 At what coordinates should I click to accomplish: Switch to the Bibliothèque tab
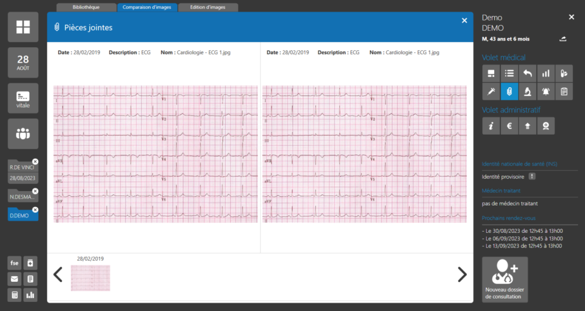click(x=86, y=7)
